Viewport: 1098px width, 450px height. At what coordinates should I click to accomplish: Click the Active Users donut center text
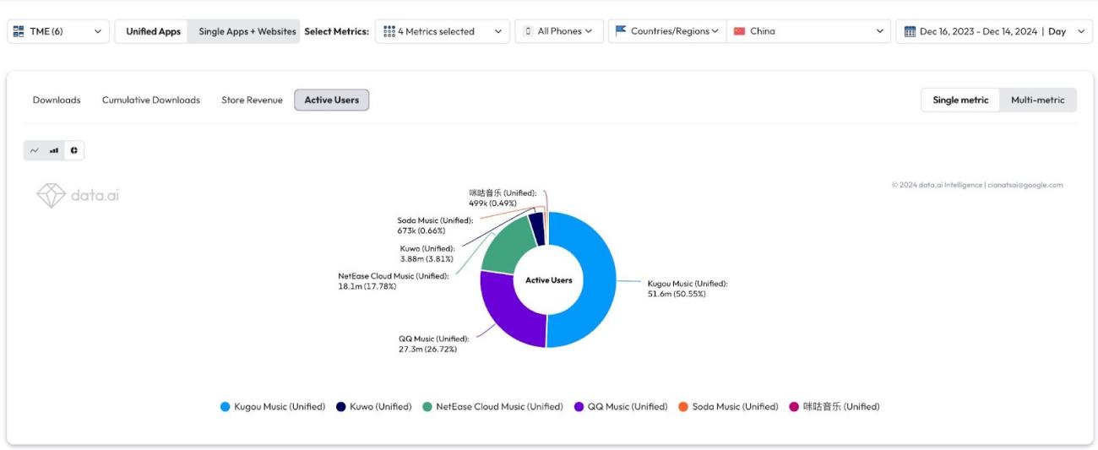tap(549, 280)
